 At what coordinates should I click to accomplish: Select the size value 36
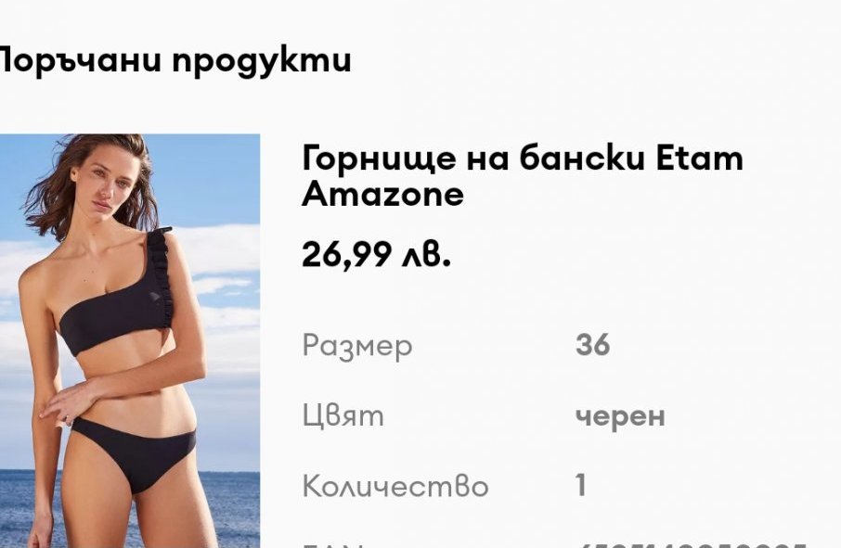[592, 344]
